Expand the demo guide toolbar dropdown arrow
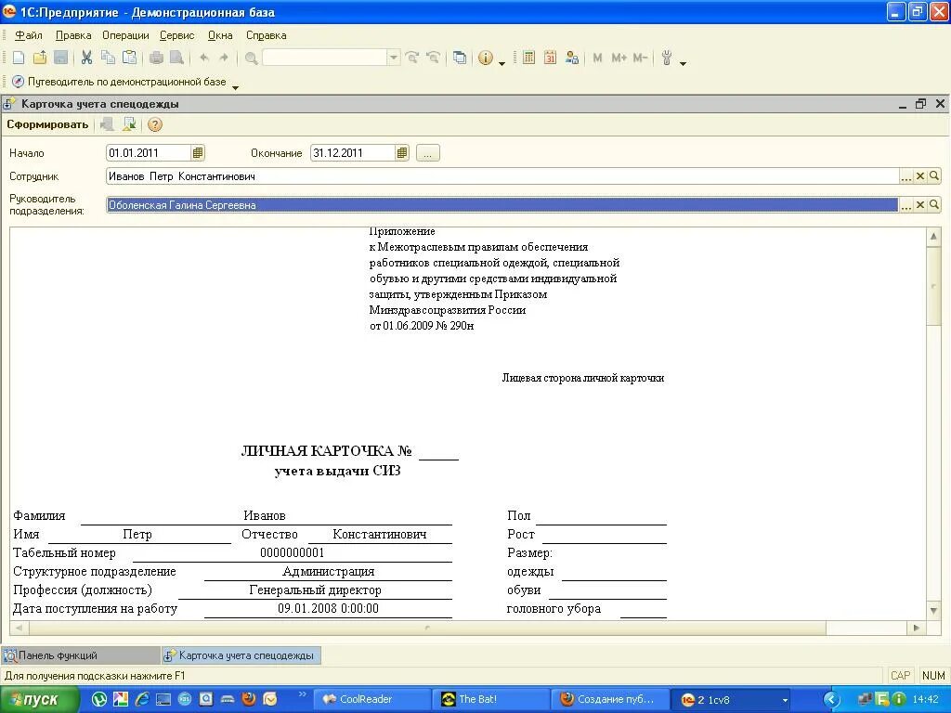This screenshot has height=713, width=951. pyautogui.click(x=235, y=87)
